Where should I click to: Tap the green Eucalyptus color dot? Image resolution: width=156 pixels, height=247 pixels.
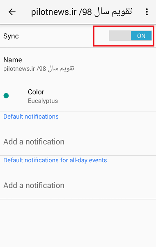[x=6, y=96]
